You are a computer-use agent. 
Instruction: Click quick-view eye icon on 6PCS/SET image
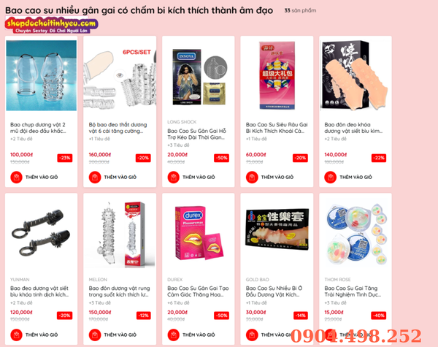(120, 75)
